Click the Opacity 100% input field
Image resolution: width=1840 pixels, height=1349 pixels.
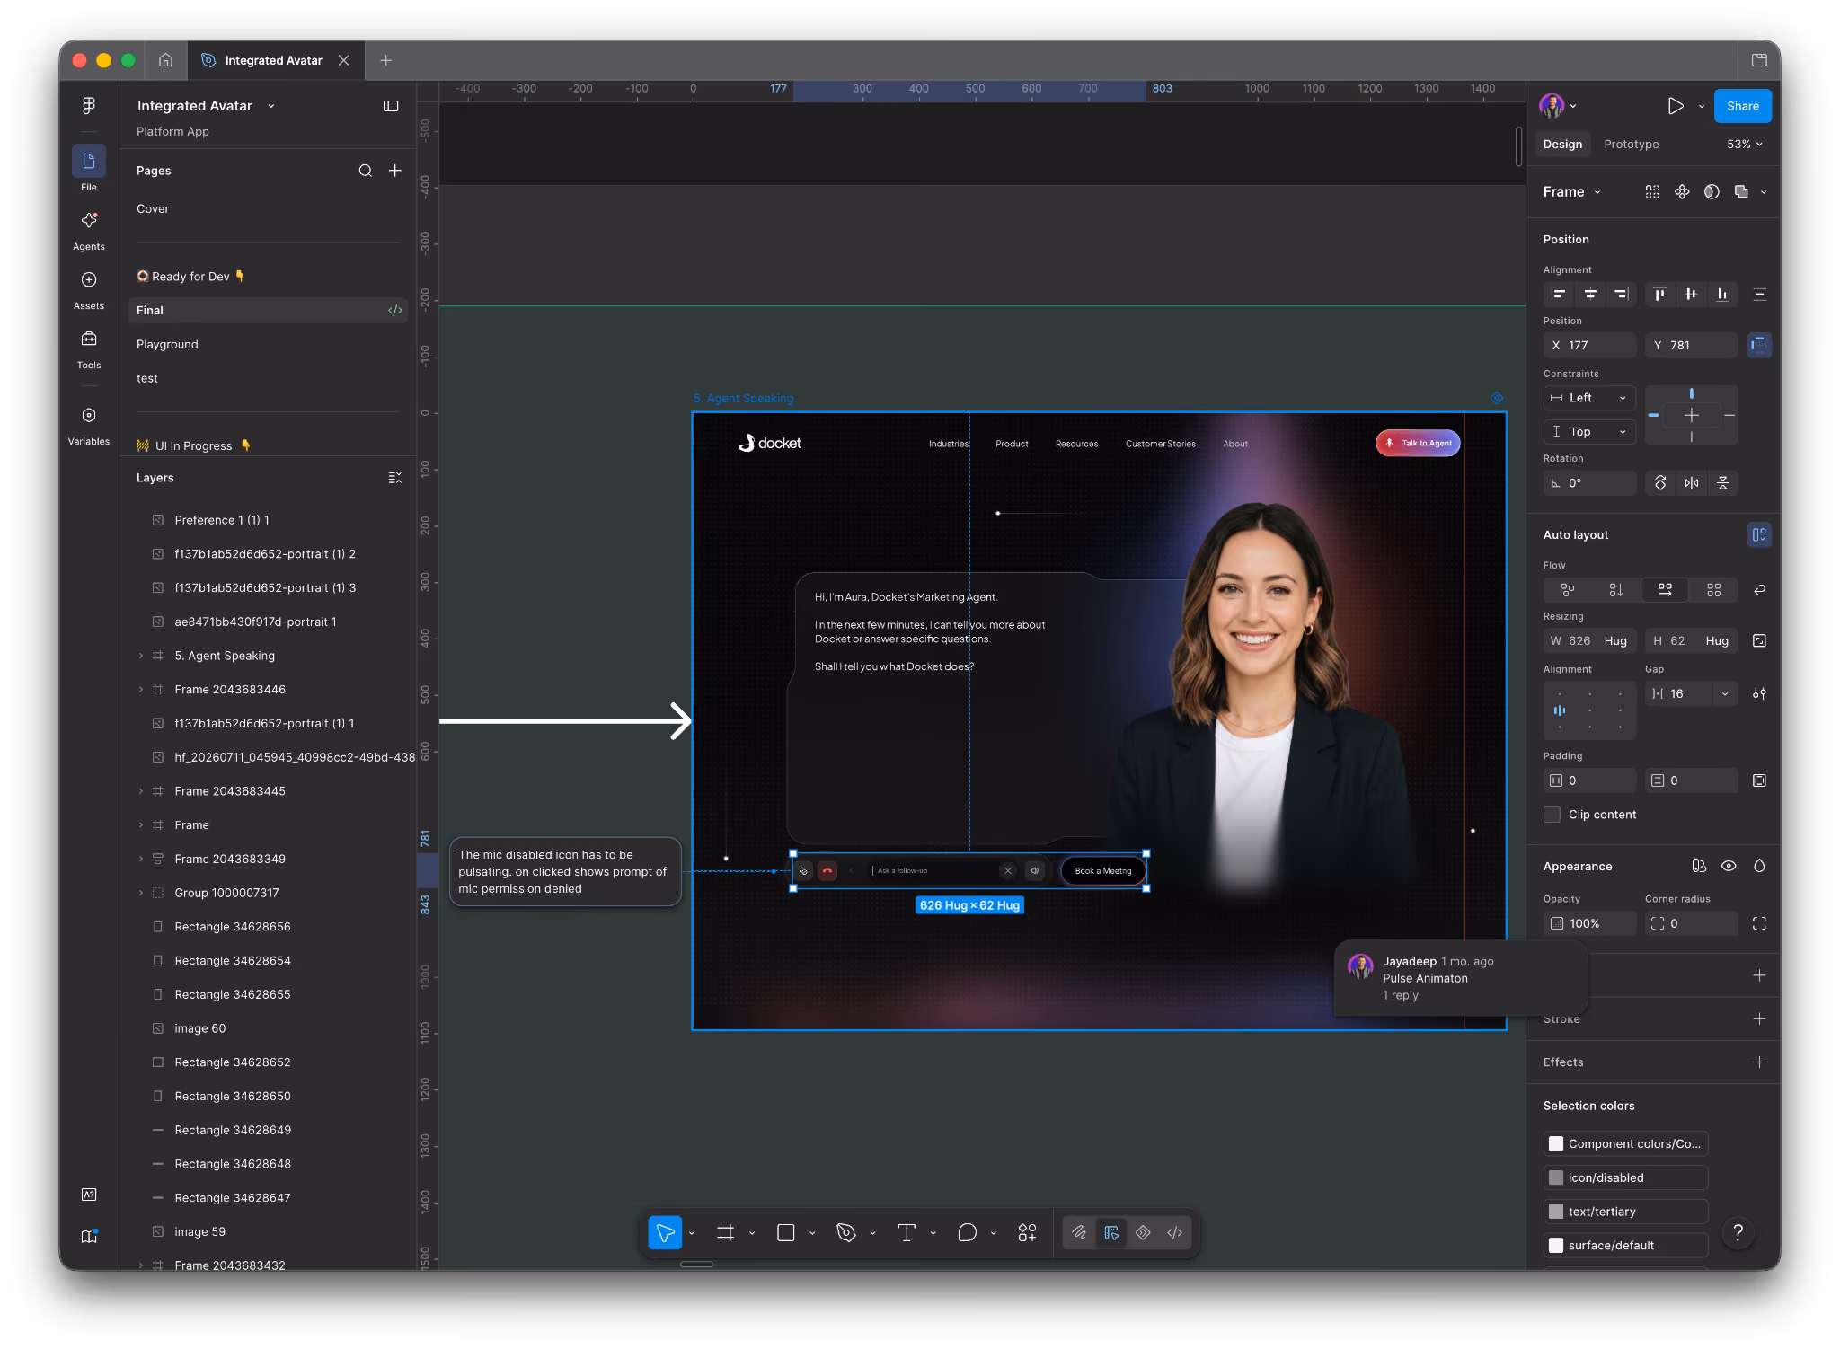(1589, 923)
